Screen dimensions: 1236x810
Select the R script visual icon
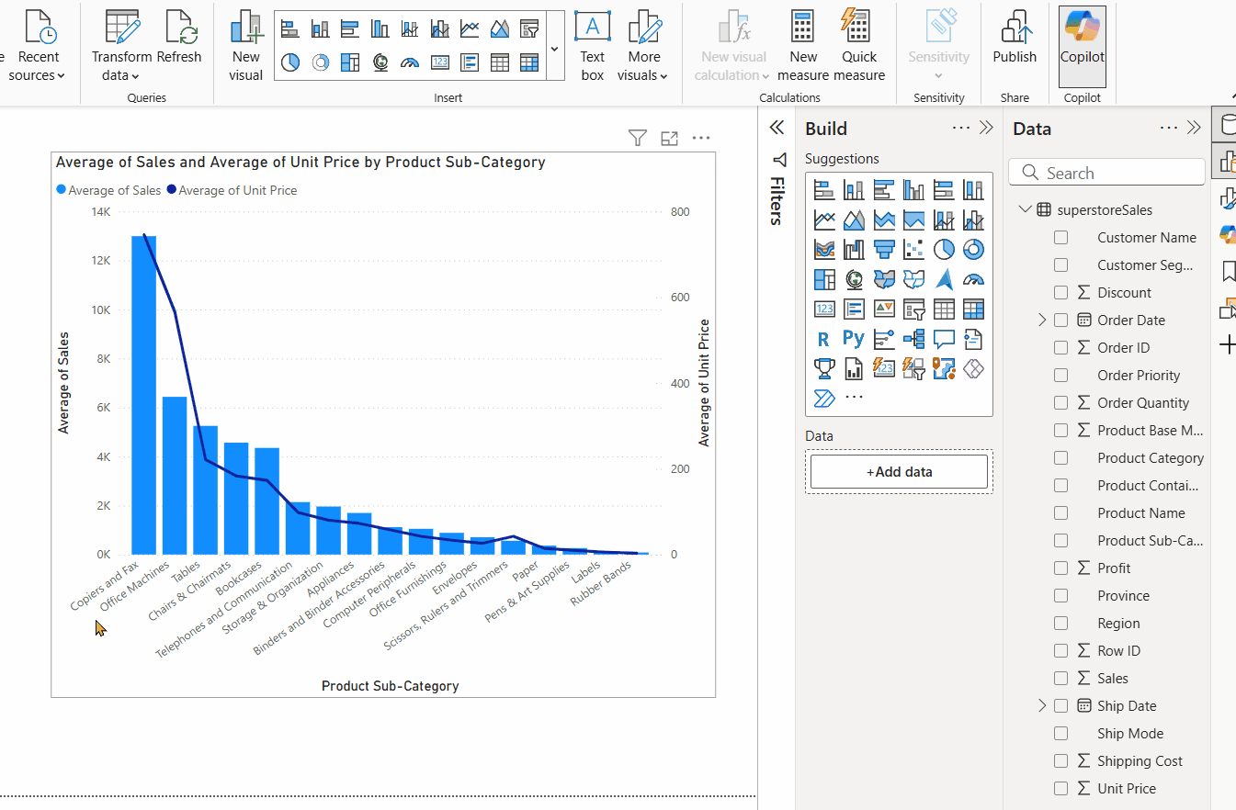pyautogui.click(x=823, y=338)
